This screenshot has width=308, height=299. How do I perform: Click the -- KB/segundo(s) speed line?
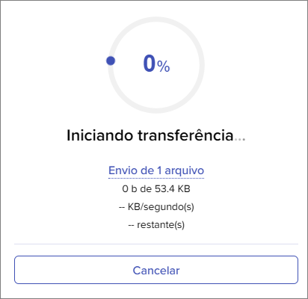click(156, 207)
